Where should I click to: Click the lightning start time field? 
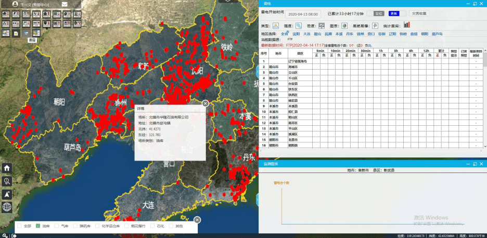point(303,14)
